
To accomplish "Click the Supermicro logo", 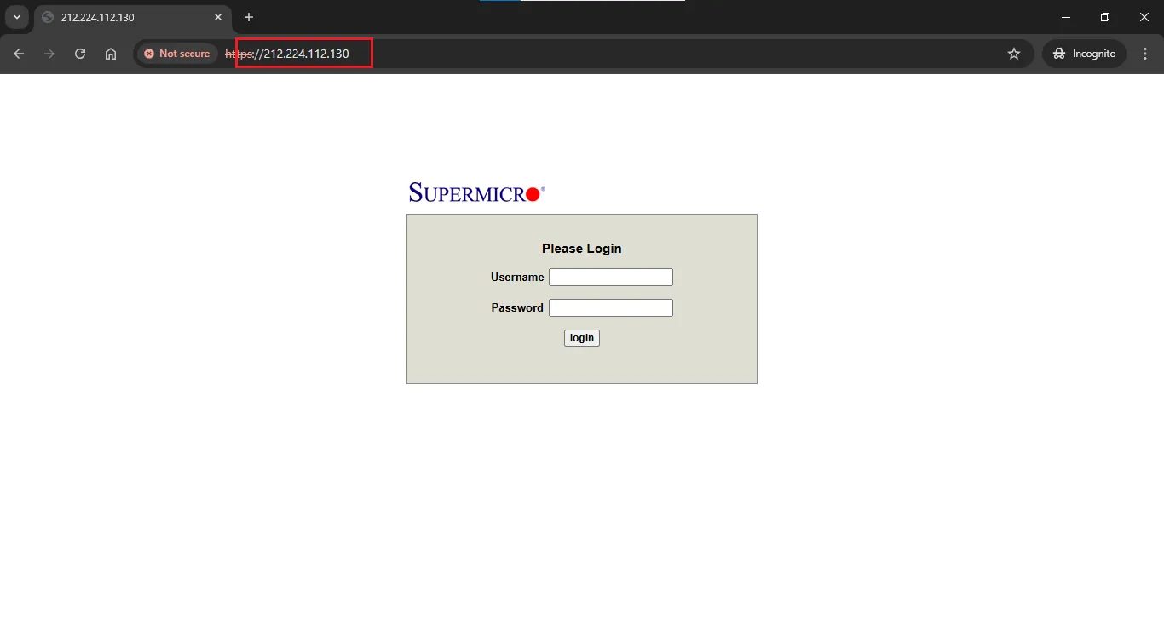I will point(476,192).
